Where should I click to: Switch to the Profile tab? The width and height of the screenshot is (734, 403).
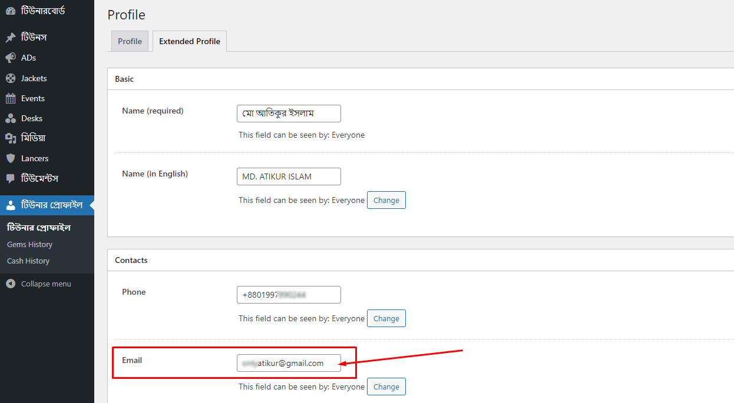[130, 41]
